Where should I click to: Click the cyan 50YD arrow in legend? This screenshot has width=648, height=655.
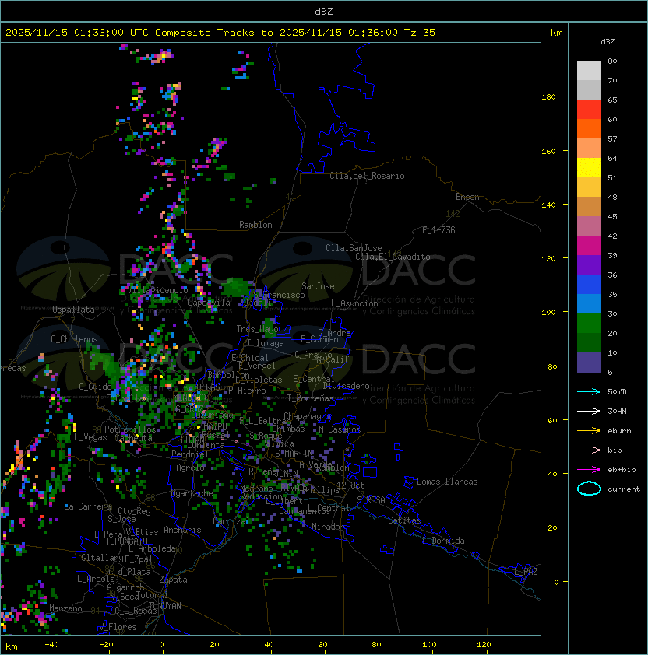click(x=589, y=391)
